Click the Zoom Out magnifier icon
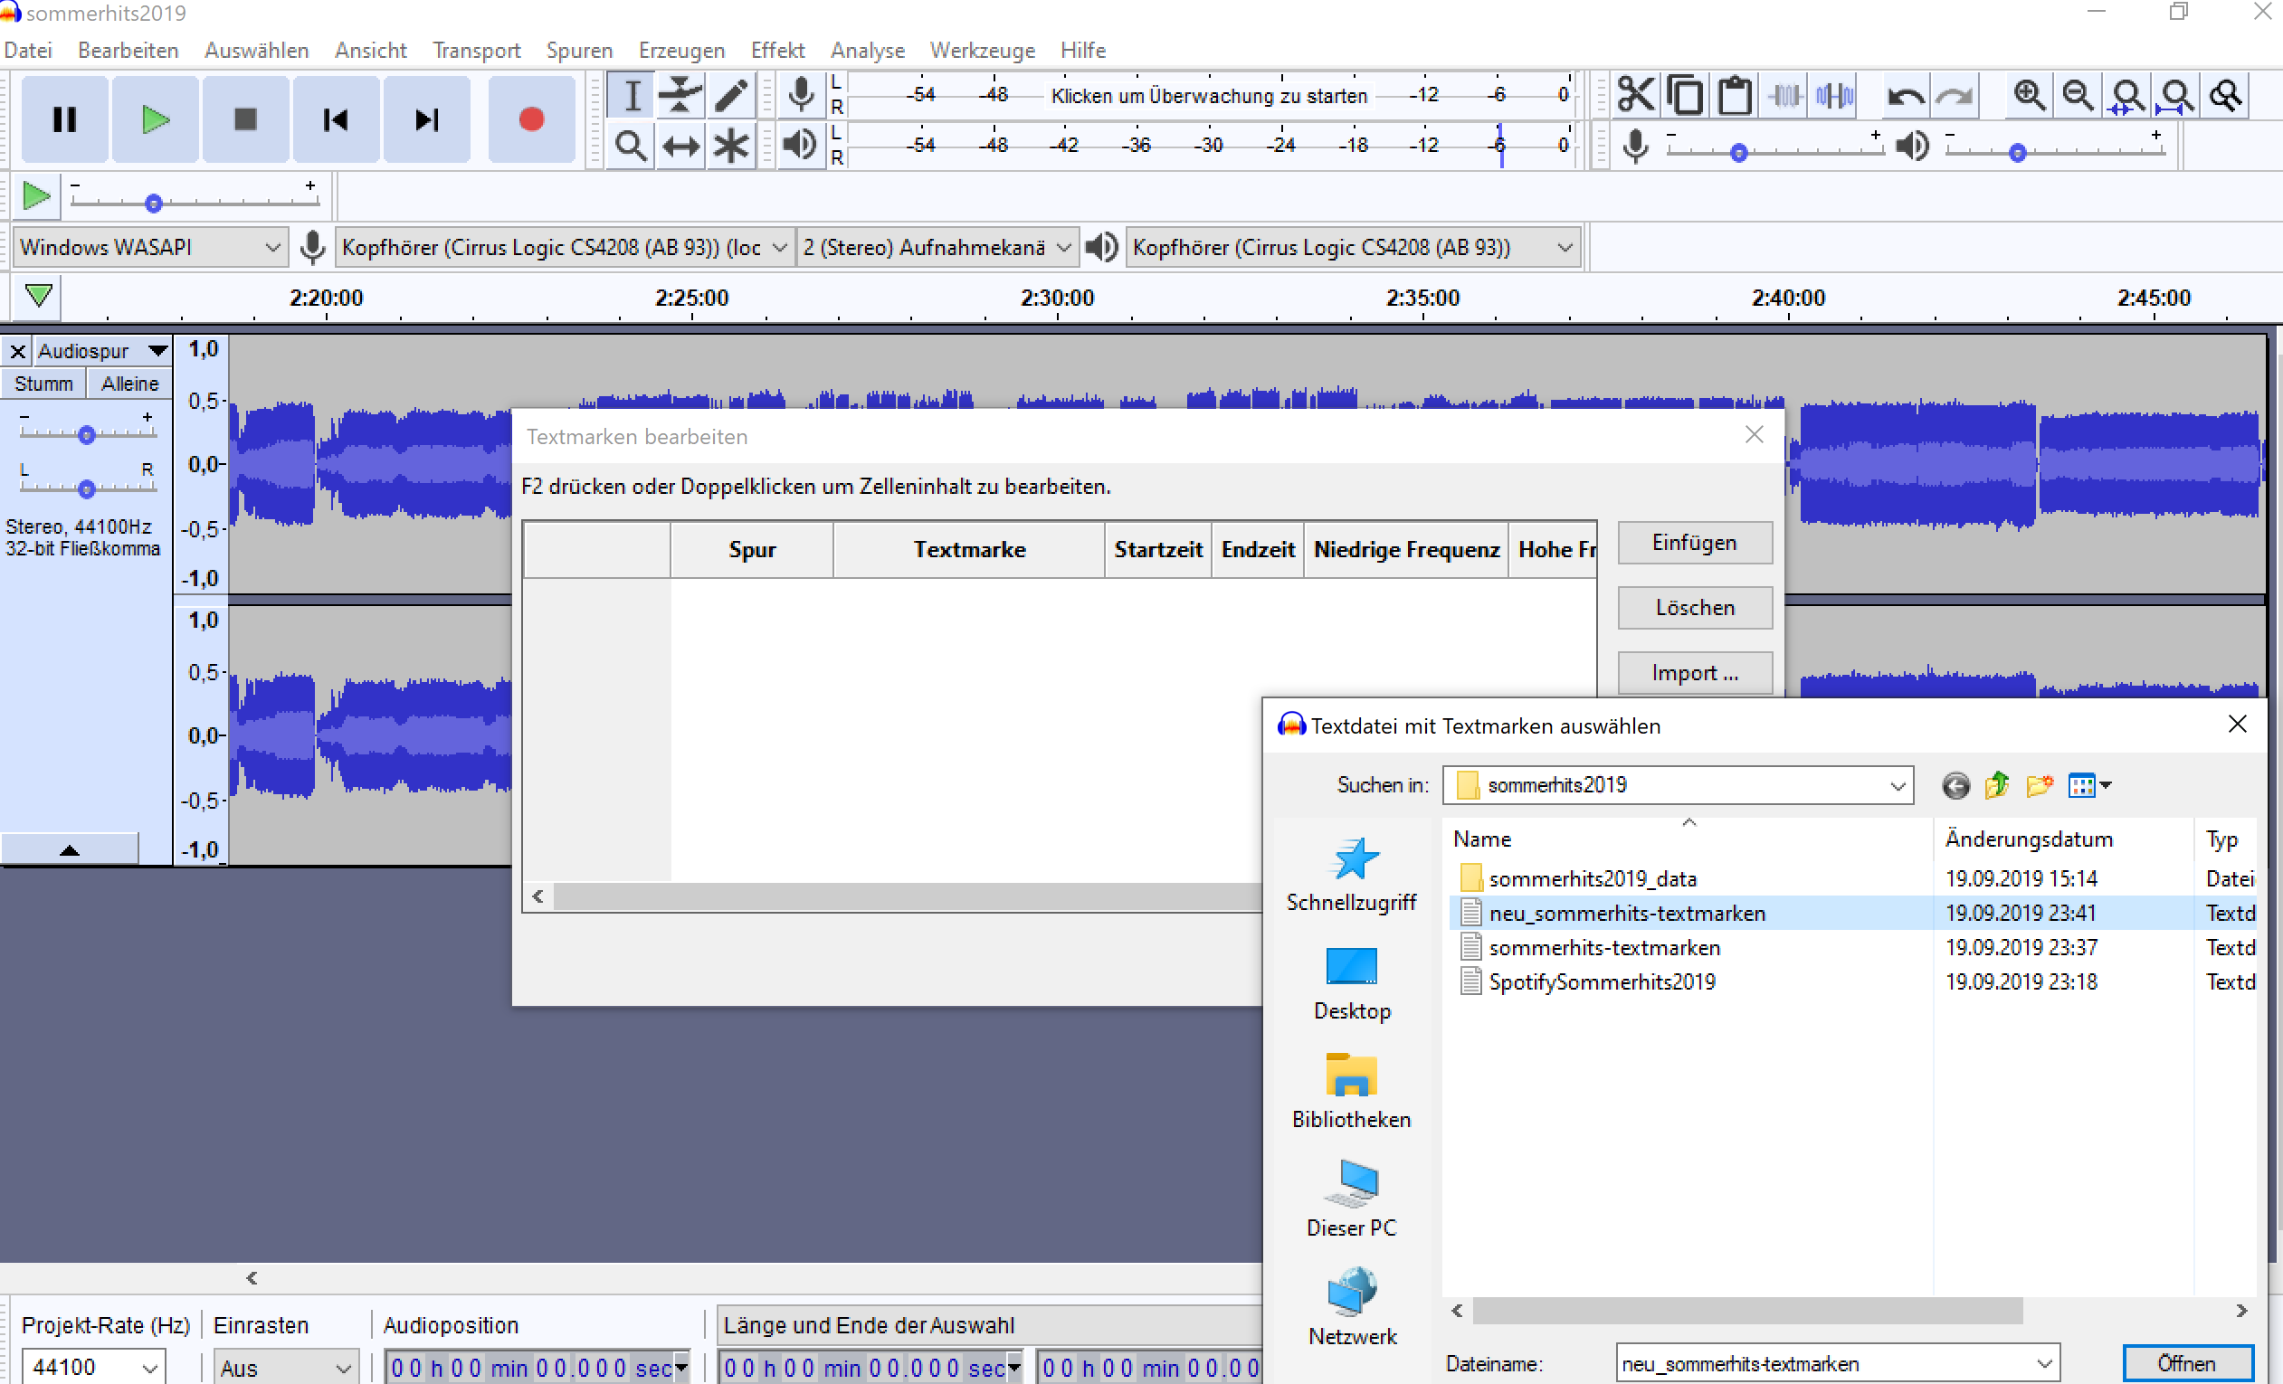Screen dimensions: 2283x1384 pyautogui.click(x=2078, y=95)
